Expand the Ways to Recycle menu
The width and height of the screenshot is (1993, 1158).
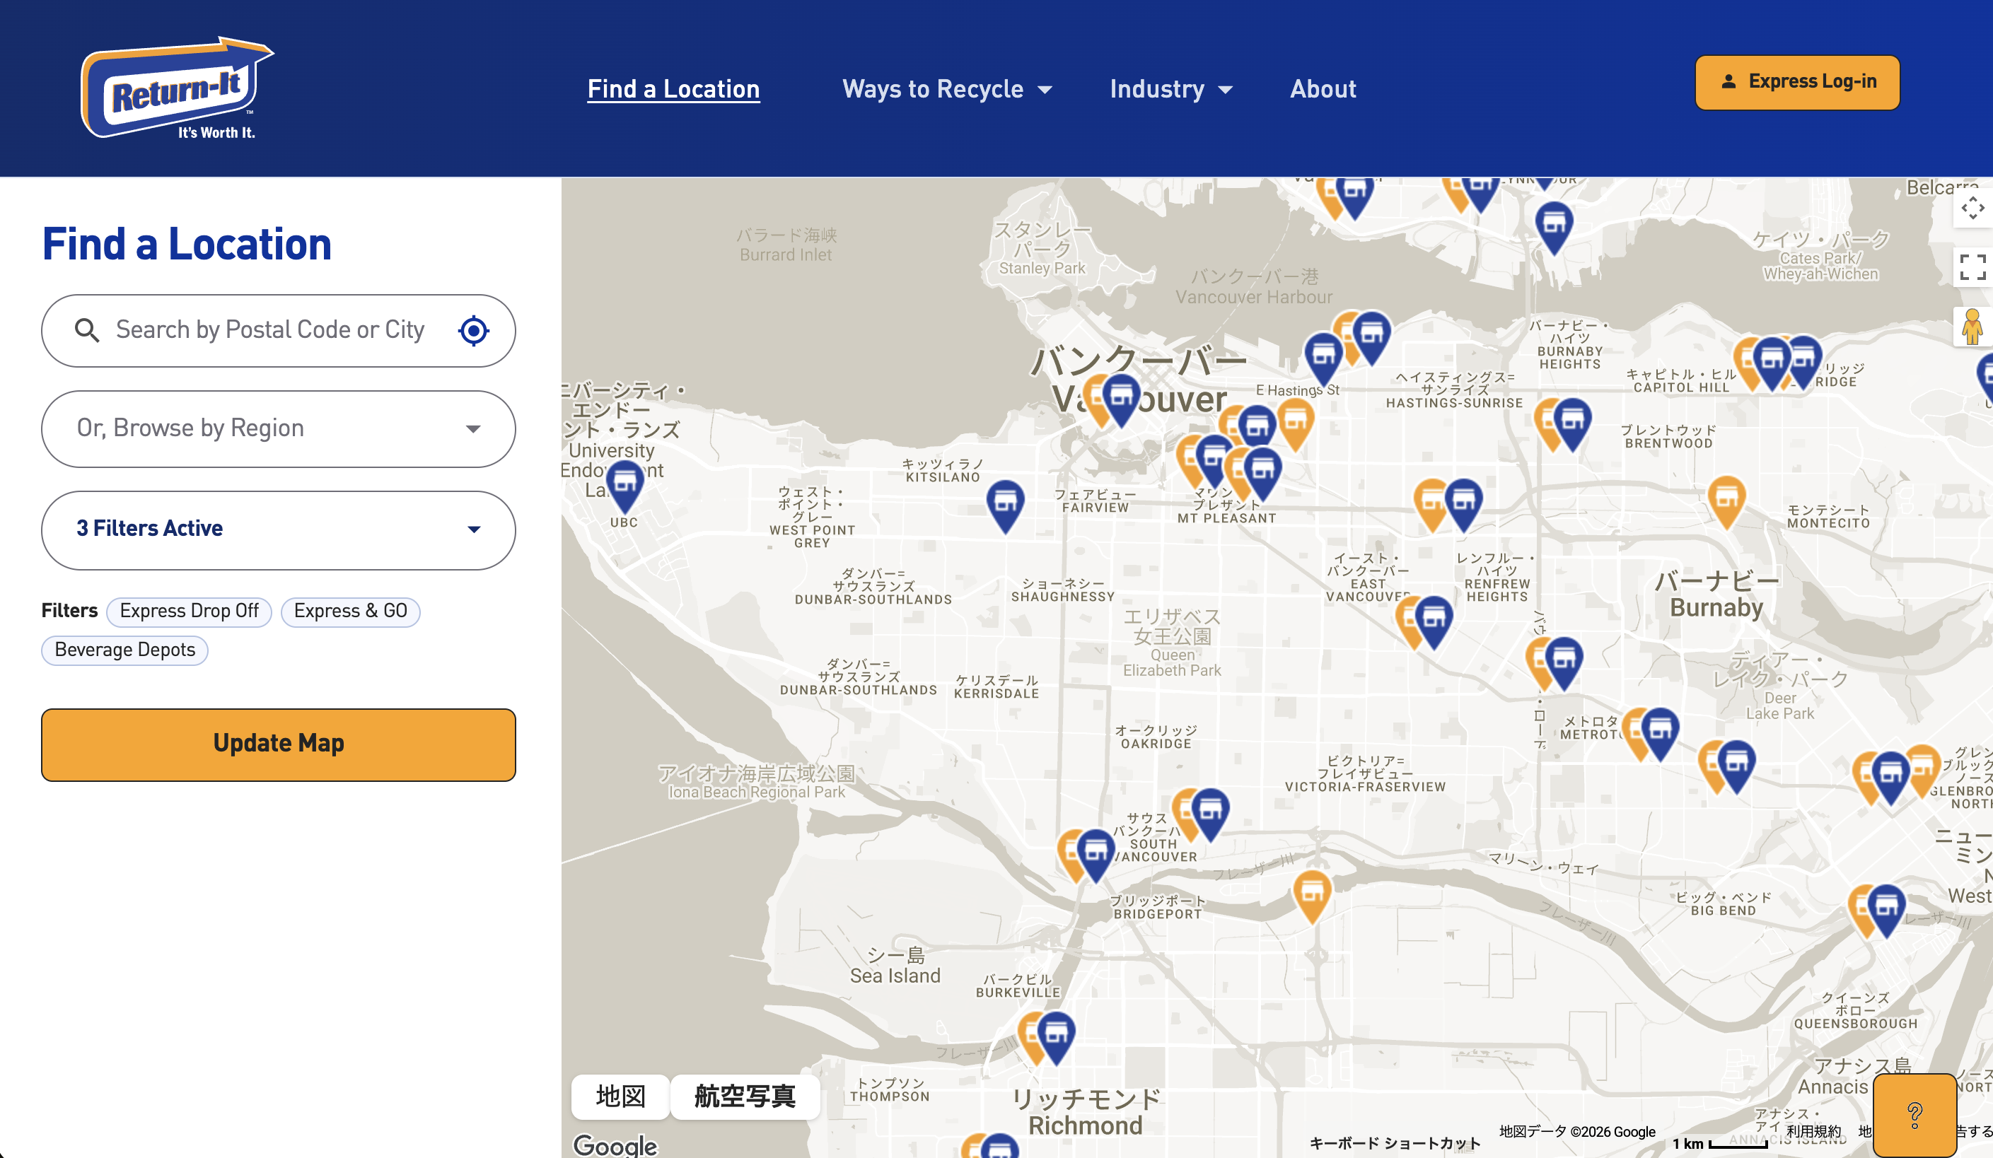tap(947, 89)
